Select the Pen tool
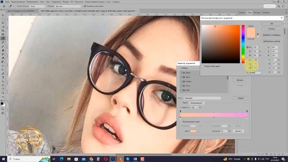 click(x=3, y=74)
